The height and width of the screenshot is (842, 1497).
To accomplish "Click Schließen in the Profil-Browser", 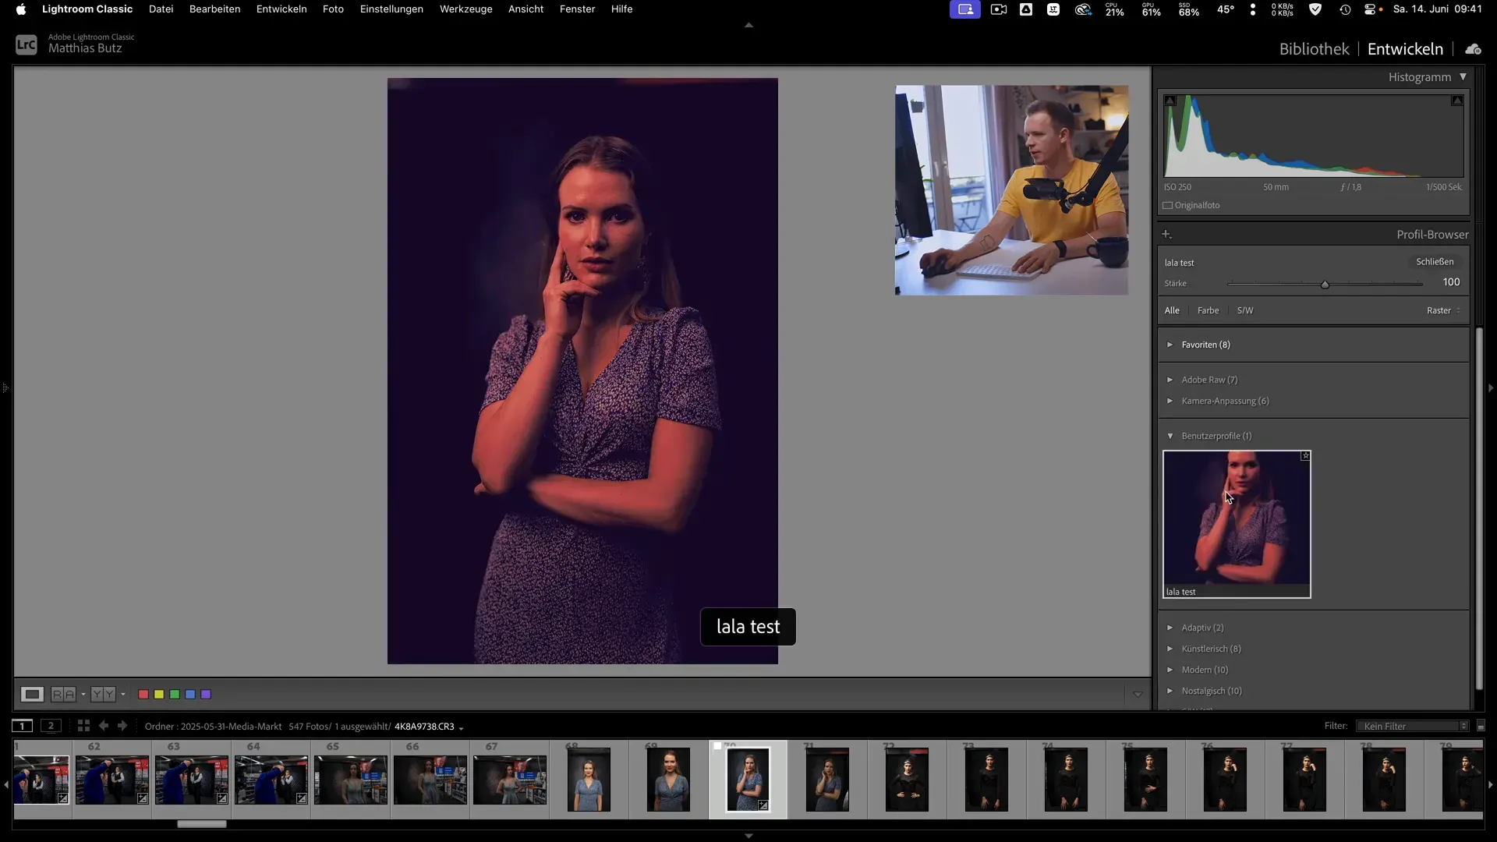I will pyautogui.click(x=1435, y=261).
